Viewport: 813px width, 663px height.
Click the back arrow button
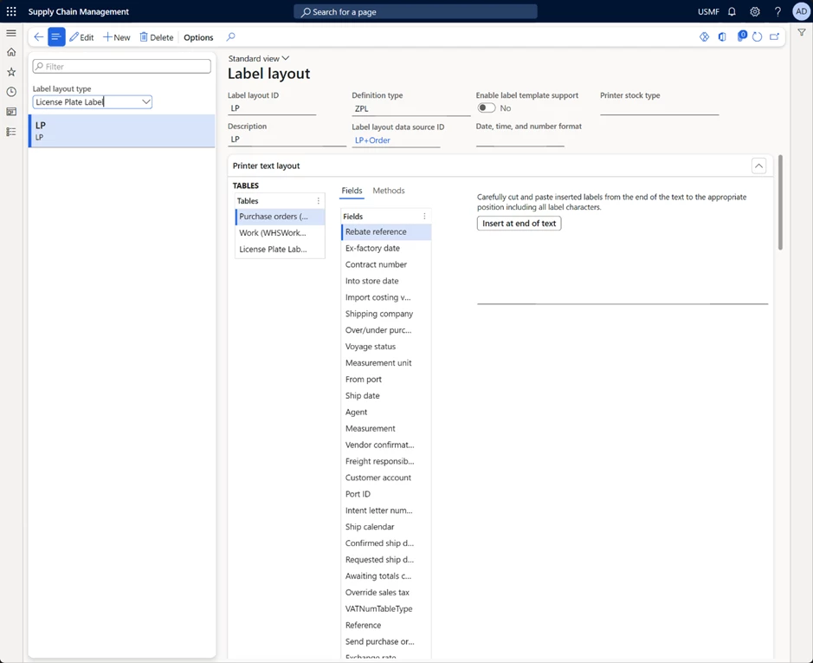pyautogui.click(x=38, y=37)
